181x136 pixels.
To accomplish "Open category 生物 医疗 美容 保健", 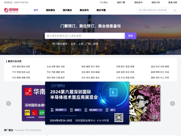I will pos(125,66).
